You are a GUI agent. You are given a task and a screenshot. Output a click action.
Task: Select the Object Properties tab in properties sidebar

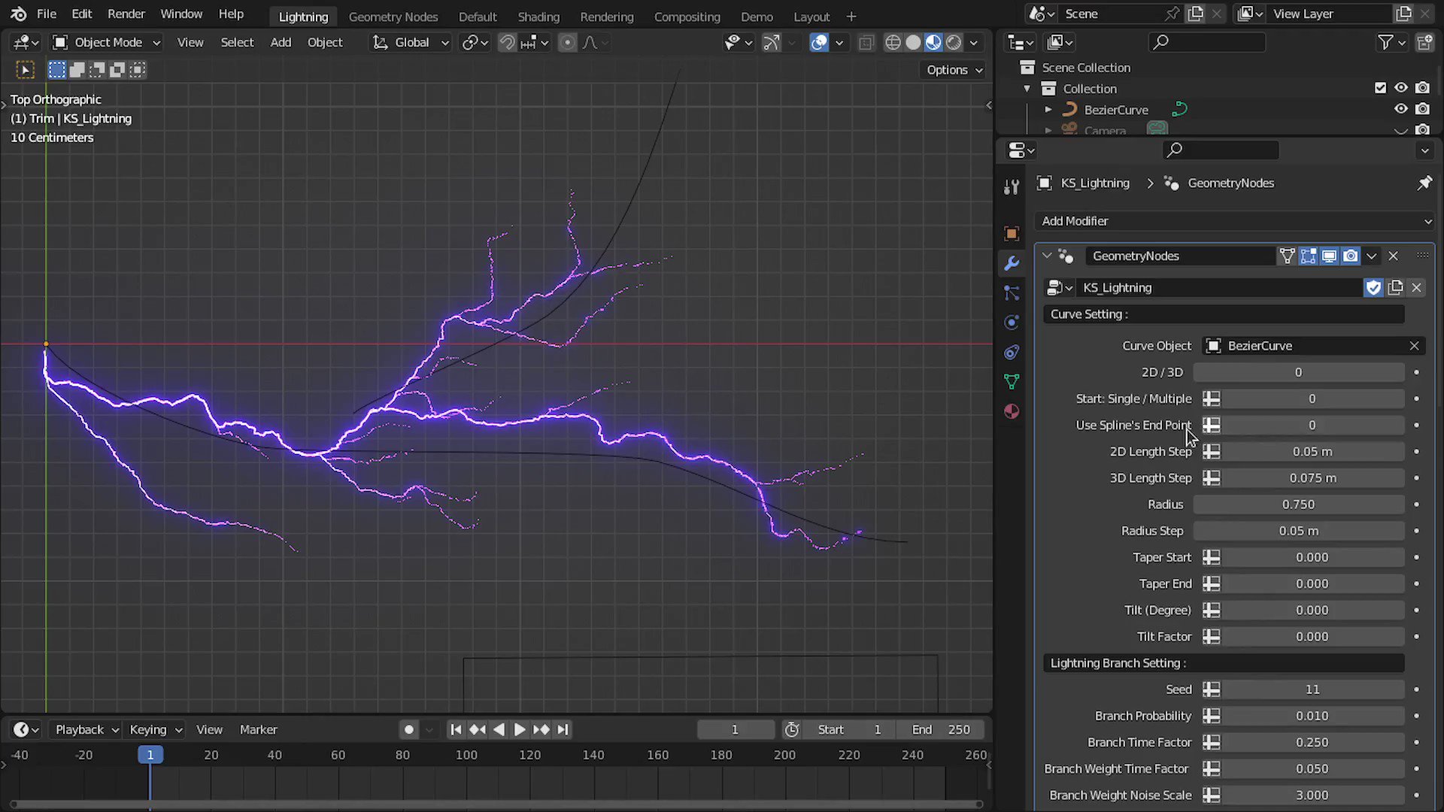(1012, 233)
